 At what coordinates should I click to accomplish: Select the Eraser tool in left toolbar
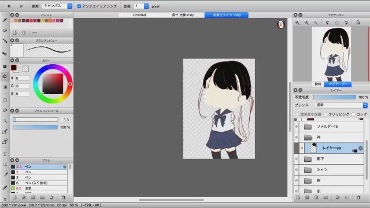tap(5, 31)
